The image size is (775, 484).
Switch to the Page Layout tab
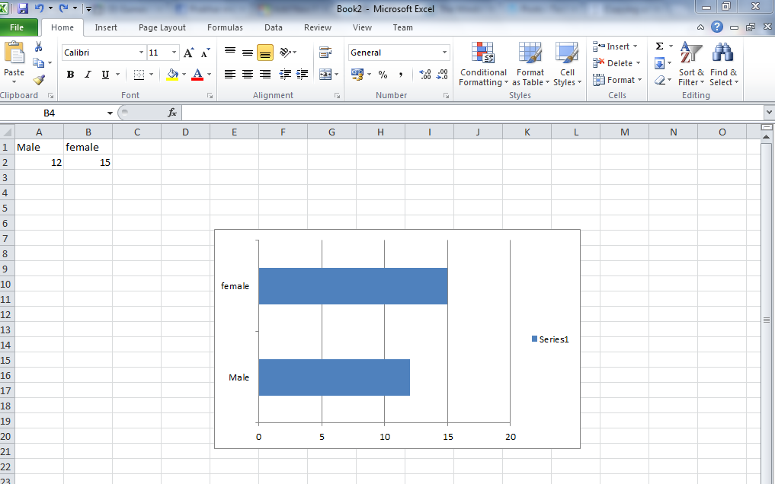162,27
